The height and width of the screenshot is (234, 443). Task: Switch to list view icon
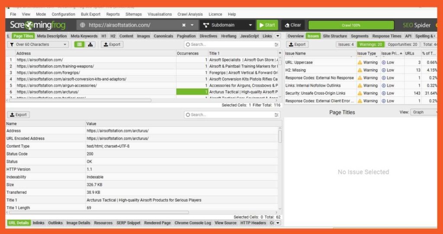point(80,45)
